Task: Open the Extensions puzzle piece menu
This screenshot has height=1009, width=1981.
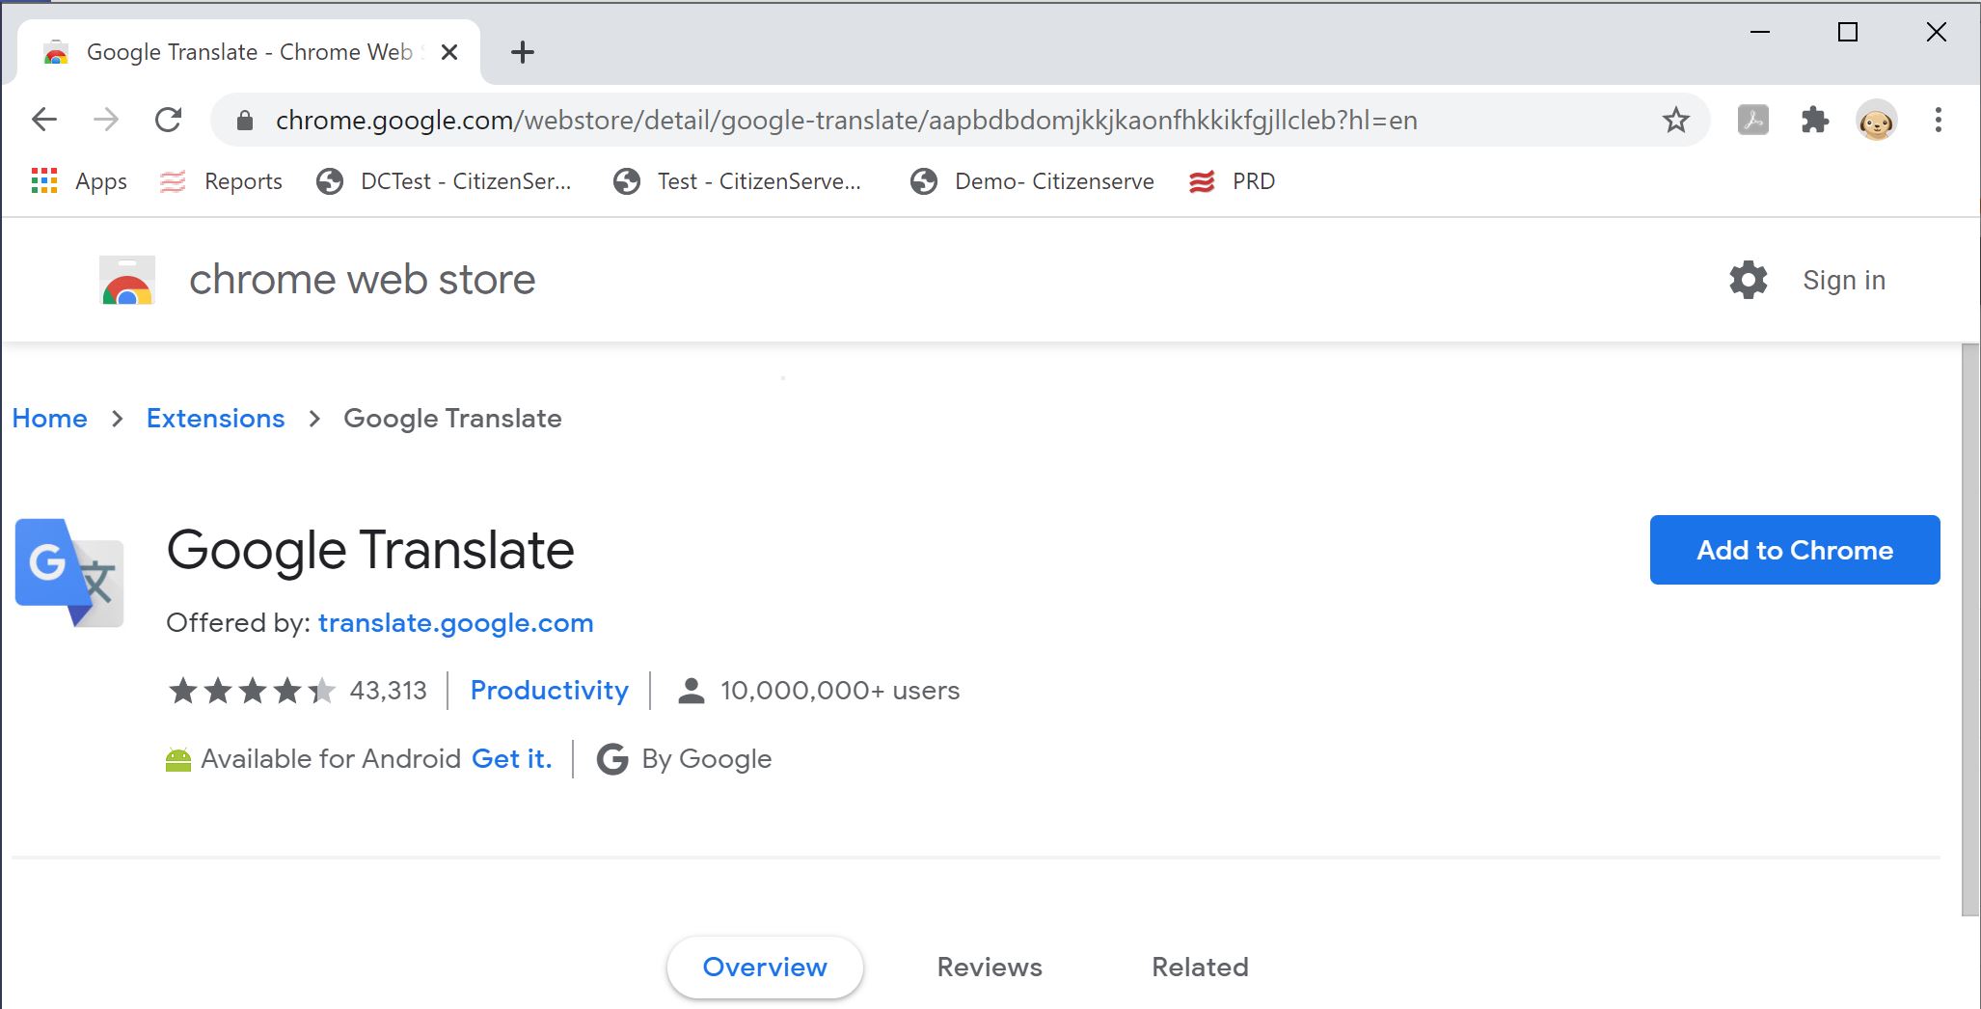Action: tap(1814, 120)
